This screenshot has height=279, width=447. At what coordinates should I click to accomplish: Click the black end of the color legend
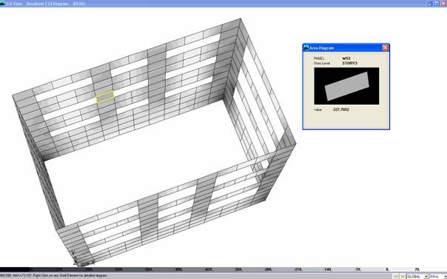15,269
